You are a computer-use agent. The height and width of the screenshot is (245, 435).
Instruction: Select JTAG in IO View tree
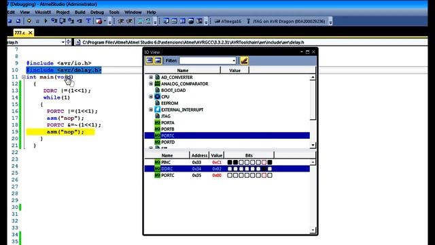click(x=166, y=116)
